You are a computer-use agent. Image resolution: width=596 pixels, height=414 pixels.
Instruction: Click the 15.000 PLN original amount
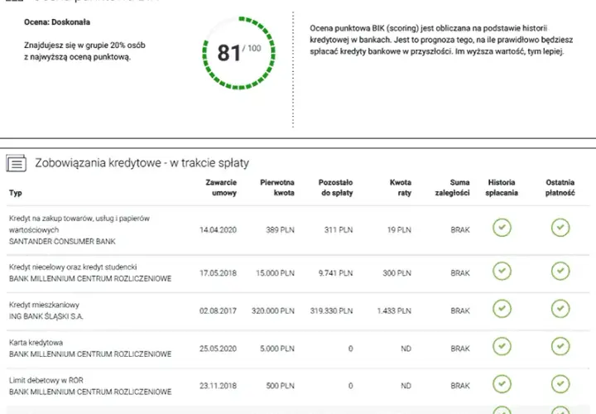click(275, 273)
